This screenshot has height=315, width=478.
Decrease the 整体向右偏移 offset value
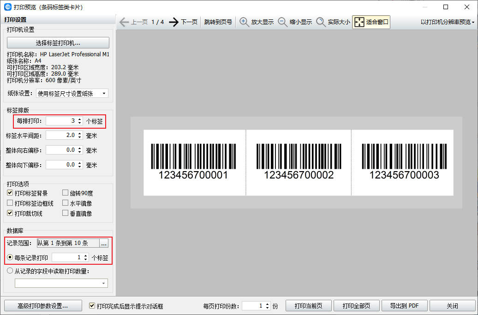tap(79, 152)
